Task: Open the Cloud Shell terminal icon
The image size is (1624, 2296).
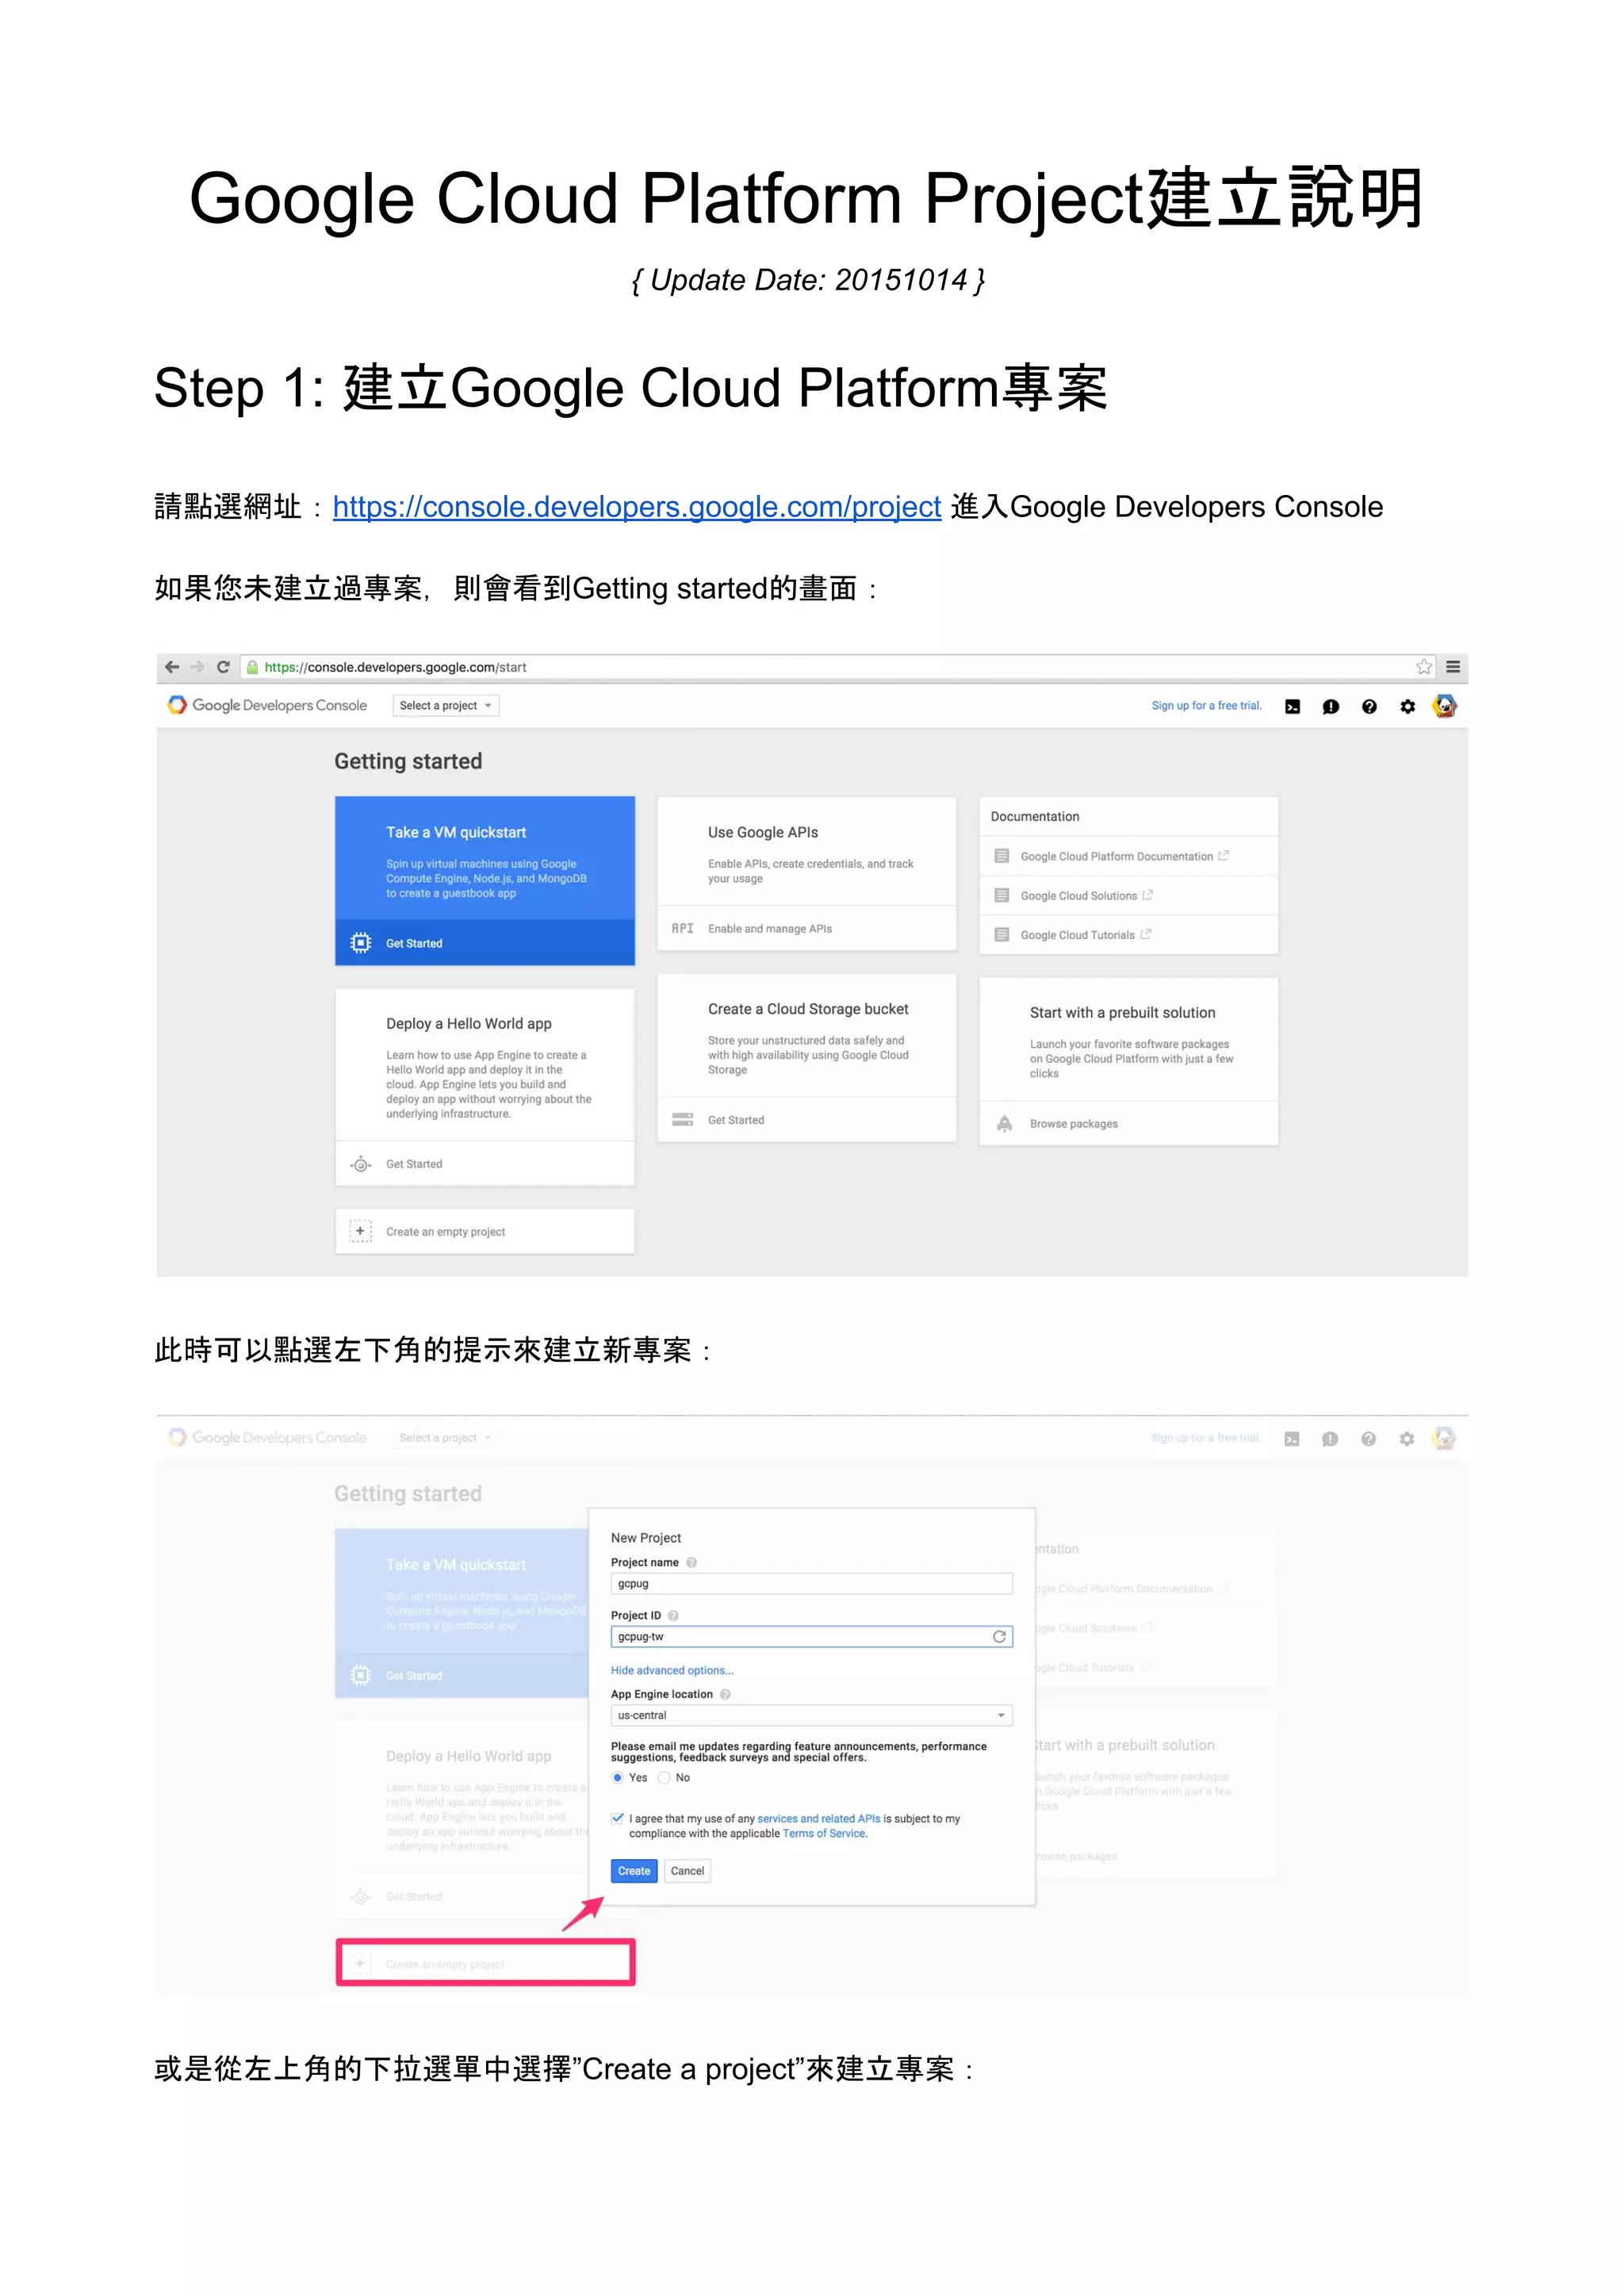Action: (x=1292, y=707)
